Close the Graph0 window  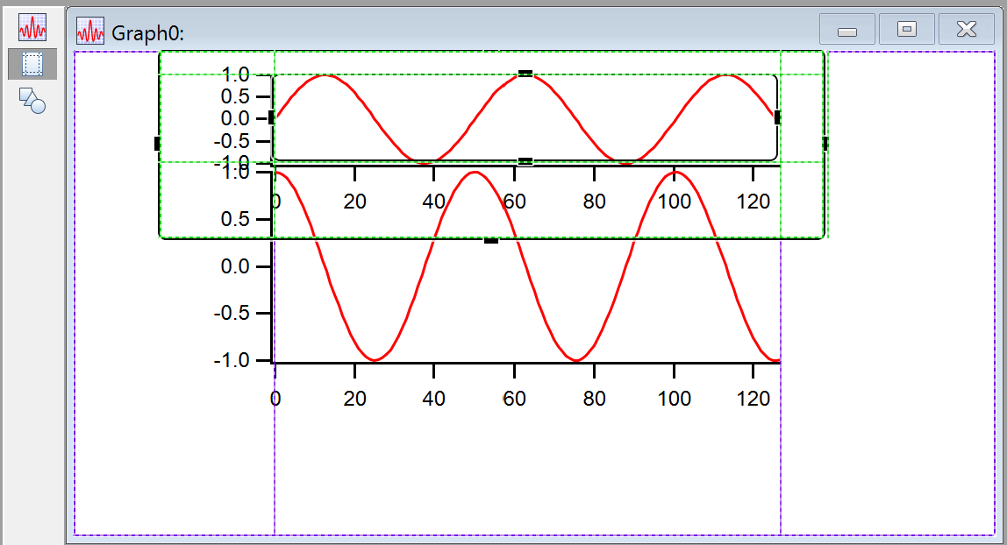pos(966,30)
